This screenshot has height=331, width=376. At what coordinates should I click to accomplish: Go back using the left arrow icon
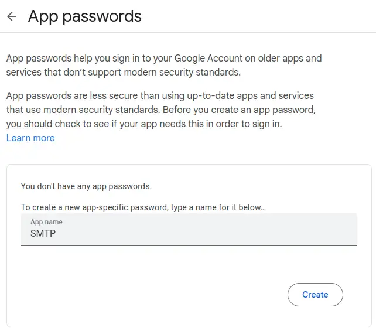click(12, 16)
